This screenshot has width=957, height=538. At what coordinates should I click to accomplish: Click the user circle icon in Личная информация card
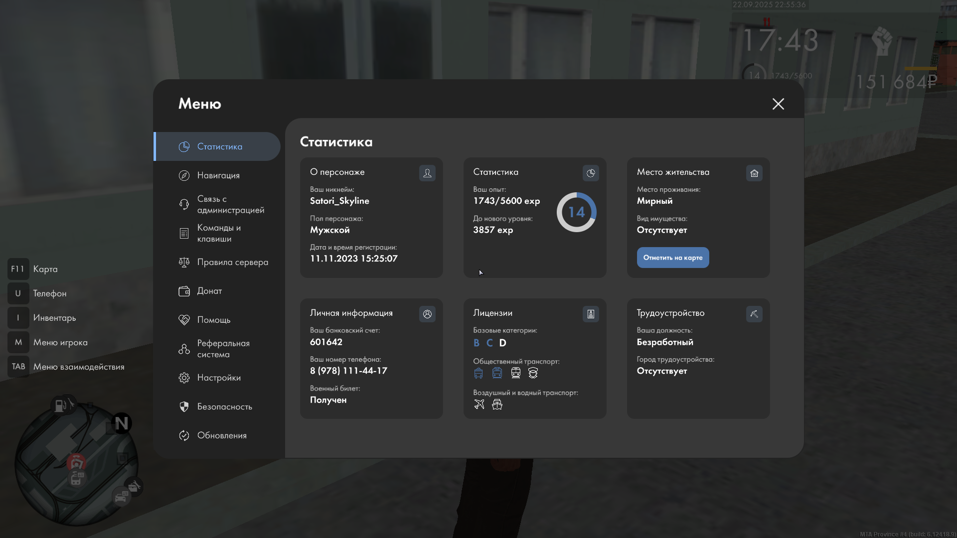(x=427, y=314)
